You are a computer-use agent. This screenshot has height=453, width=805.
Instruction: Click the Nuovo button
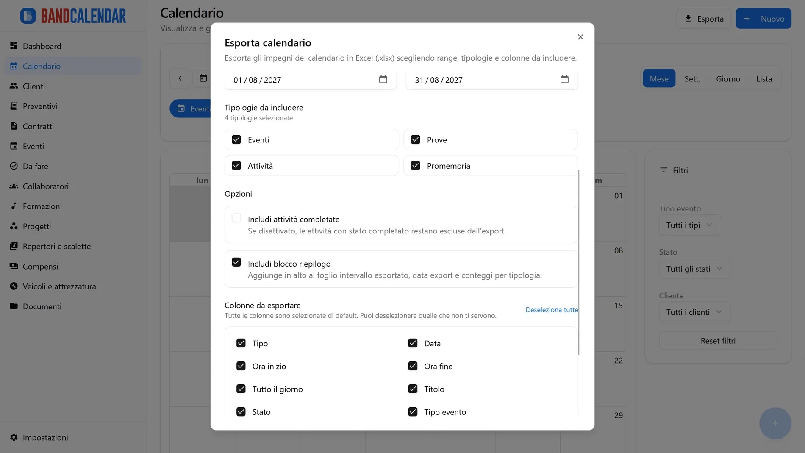coord(763,19)
